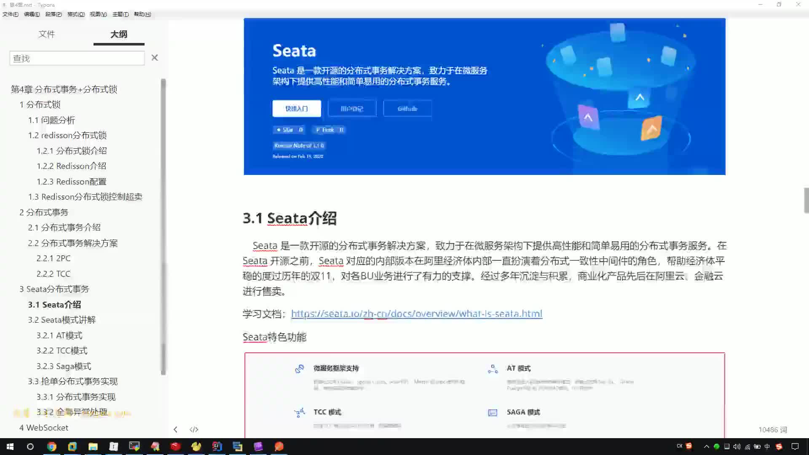The width and height of the screenshot is (809, 455).
Task: Focus the 查找 outline search field
Action: pyautogui.click(x=77, y=58)
